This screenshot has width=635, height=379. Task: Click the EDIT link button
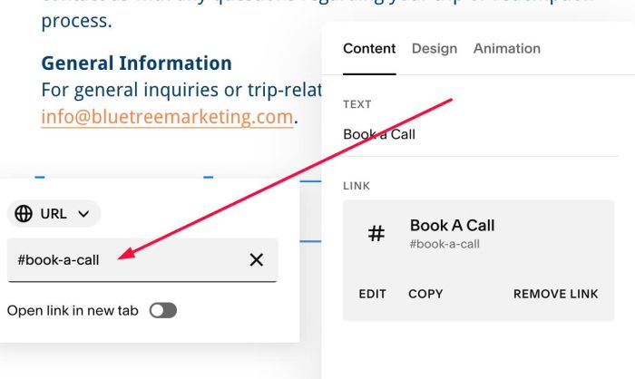(x=372, y=294)
